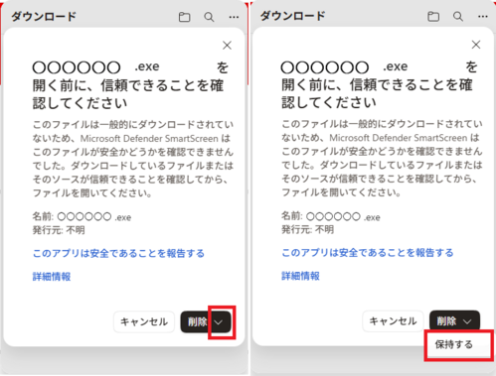Open 詳細情報 link in left dialog
The width and height of the screenshot is (496, 376).
pos(52,277)
